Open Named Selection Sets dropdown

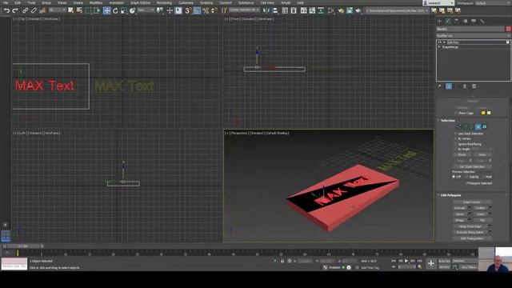point(244,10)
